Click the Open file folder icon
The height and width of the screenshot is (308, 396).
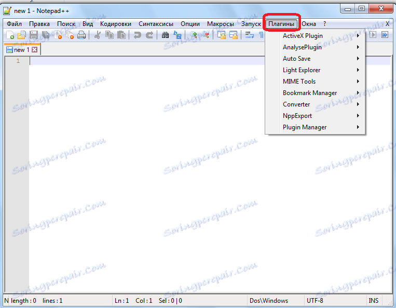22,35
